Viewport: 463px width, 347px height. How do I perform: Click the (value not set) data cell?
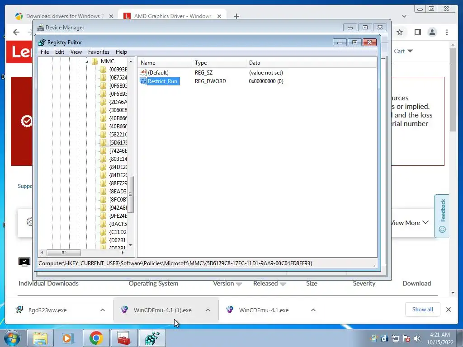coord(266,73)
